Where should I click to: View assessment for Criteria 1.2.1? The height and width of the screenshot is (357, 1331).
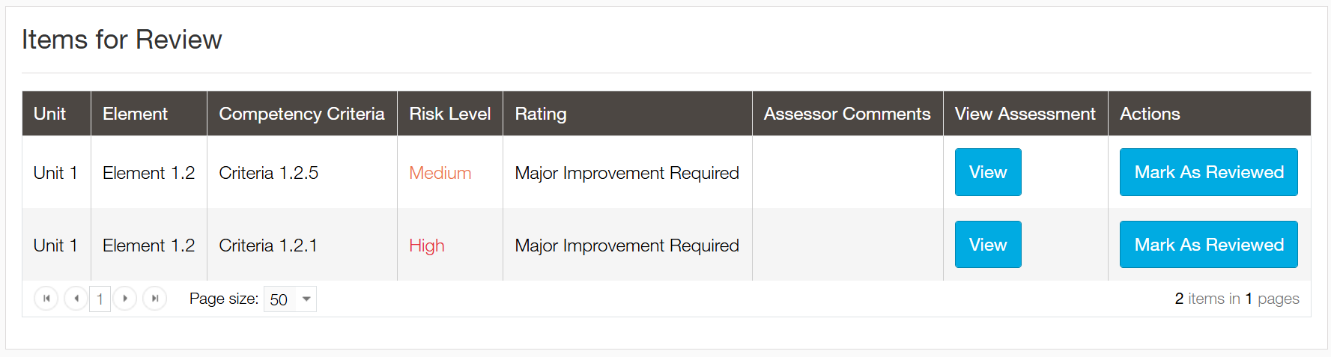[x=988, y=245]
